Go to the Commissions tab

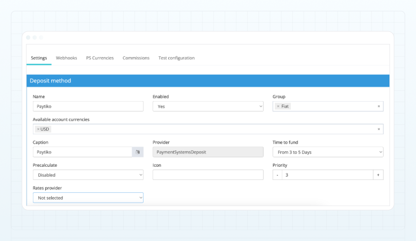click(x=136, y=58)
